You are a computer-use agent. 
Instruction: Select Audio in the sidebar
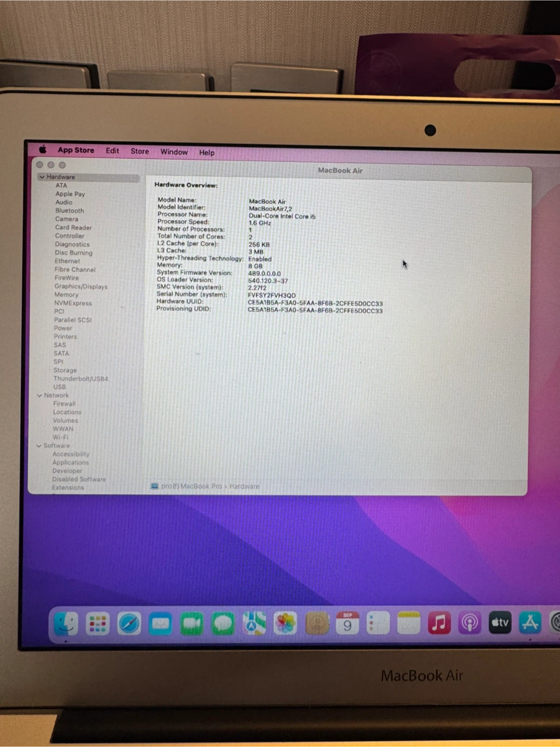[64, 202]
